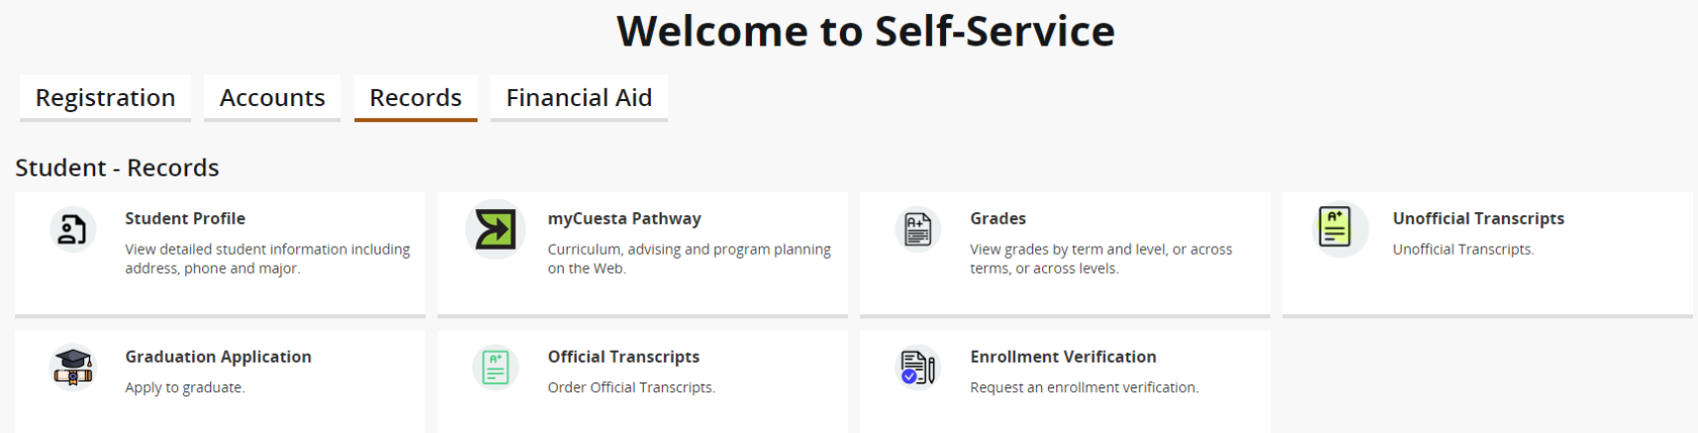
Task: Switch to the Registration tab
Action: [105, 98]
